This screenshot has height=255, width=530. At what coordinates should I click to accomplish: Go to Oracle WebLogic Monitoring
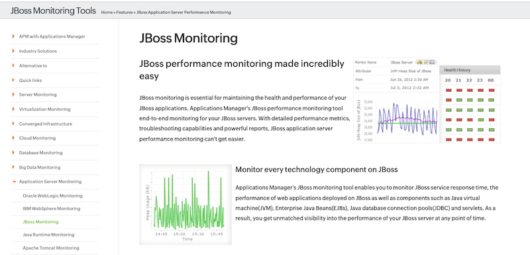pyautogui.click(x=53, y=196)
